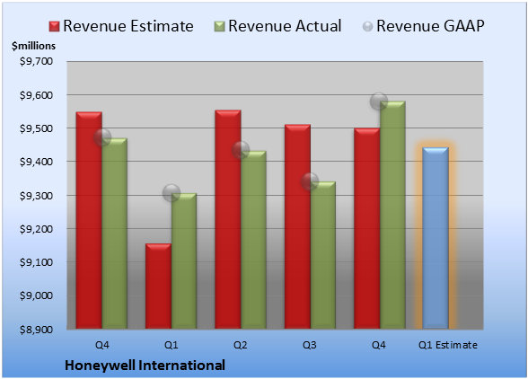Select the green Q3 actual bar
Screen dimensions: 528x379
tap(323, 255)
